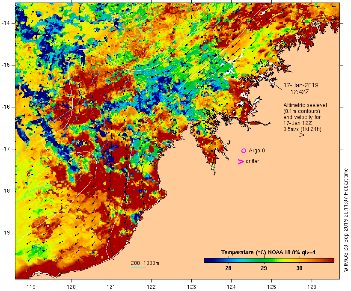Image resolution: width=351 pixels, height=291 pixels.
Task: Click the 'Altimetric sealevel' caption line
Action: (305, 105)
